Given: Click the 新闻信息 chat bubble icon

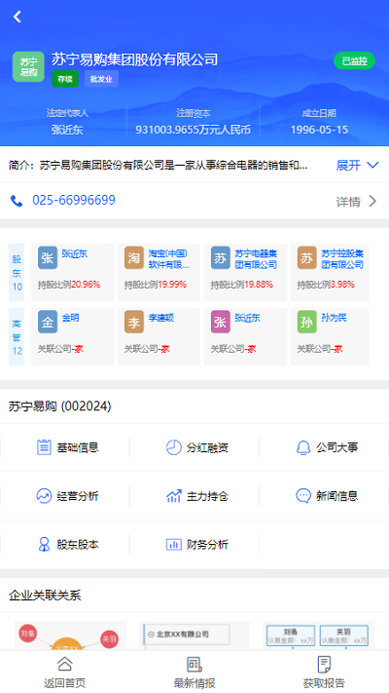Looking at the screenshot, I should 303,496.
